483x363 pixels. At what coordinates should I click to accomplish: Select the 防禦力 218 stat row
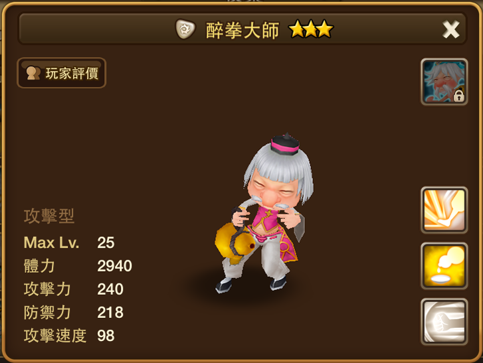tap(74, 313)
